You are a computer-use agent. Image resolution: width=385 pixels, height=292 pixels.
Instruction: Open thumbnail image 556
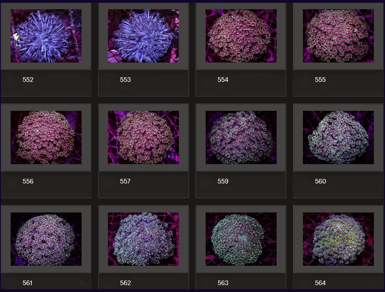point(46,137)
